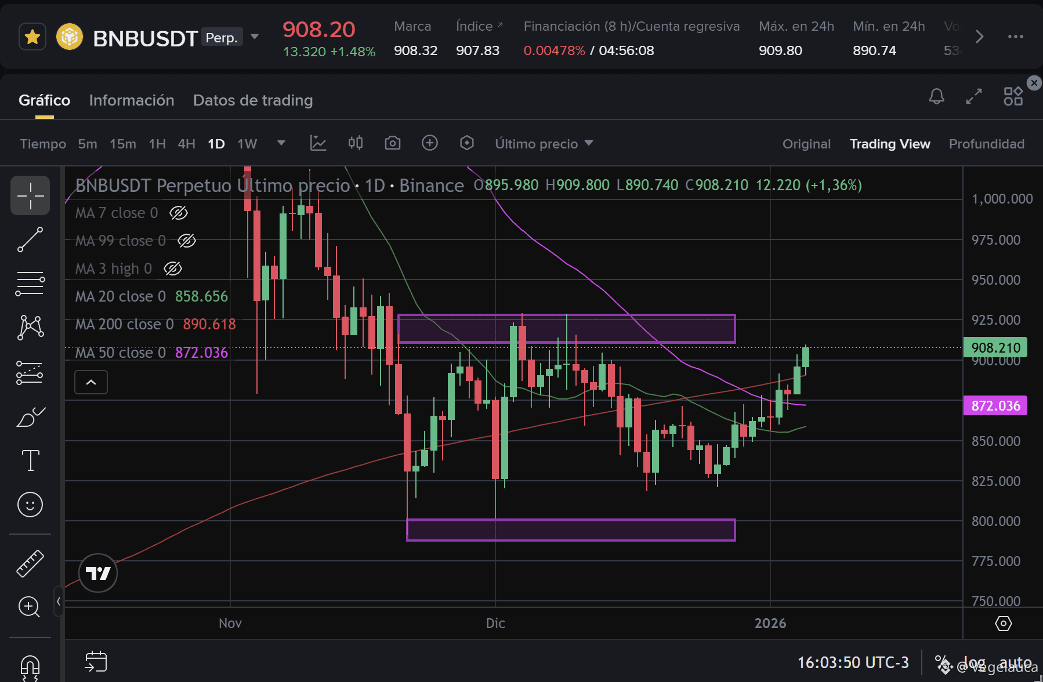Select the XABCD pattern tool
Viewport: 1043px width, 682px height.
tap(30, 328)
